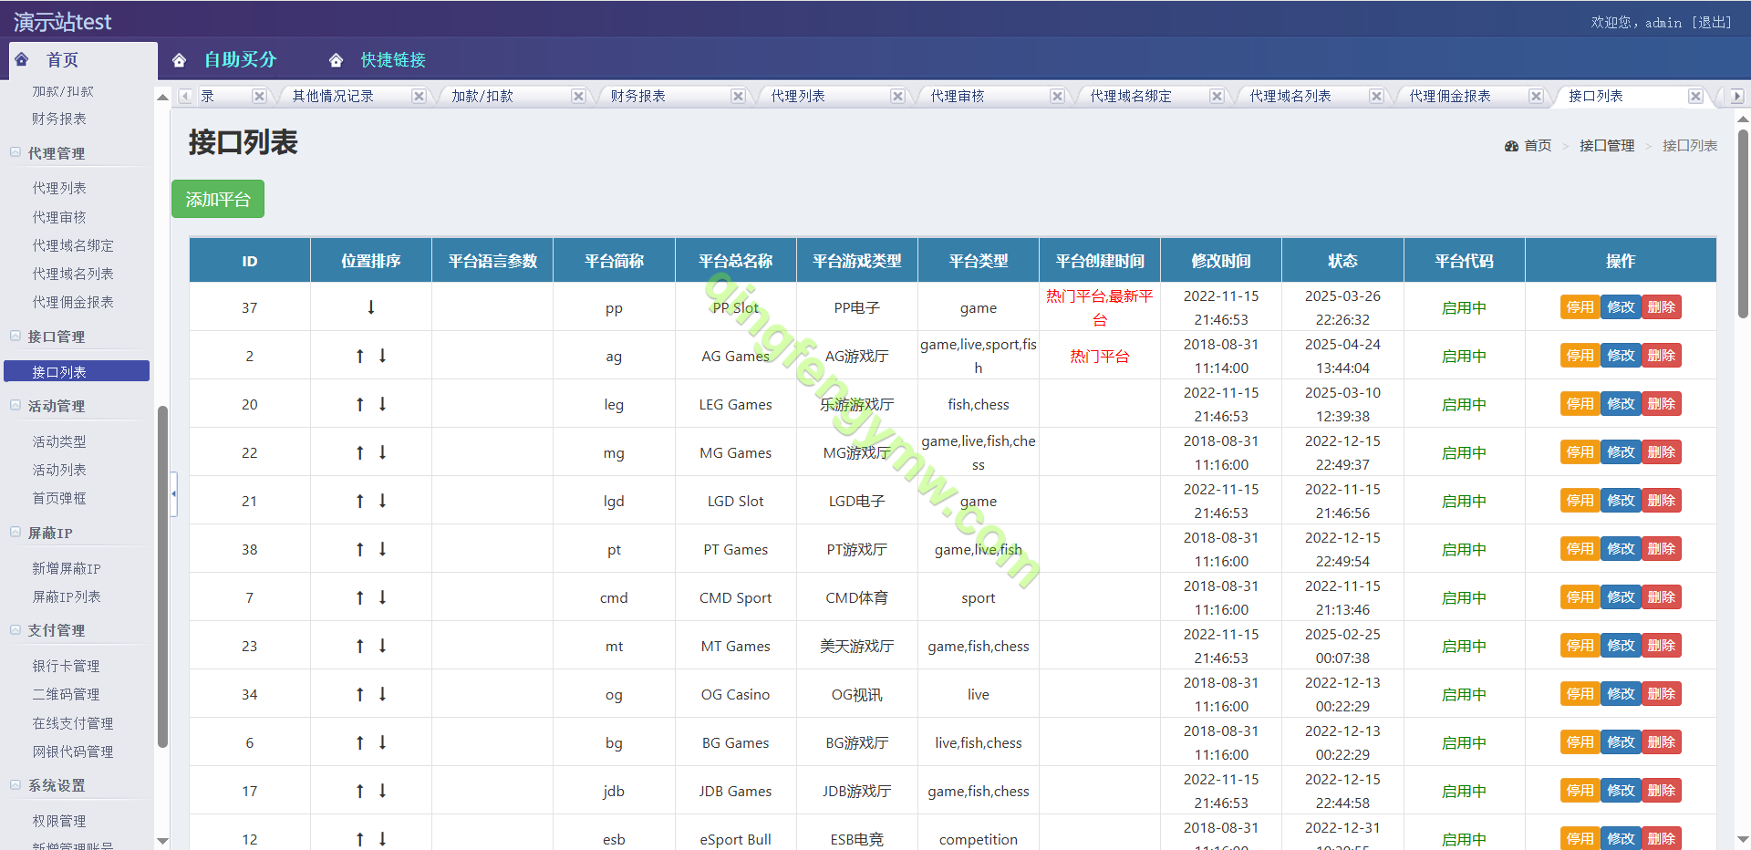The height and width of the screenshot is (850, 1751).
Task: Click the green 添加平台 button
Action: (218, 199)
